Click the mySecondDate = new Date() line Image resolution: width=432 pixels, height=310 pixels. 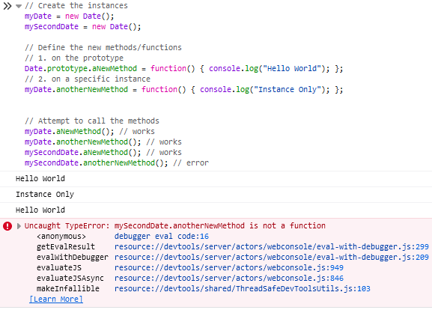[x=82, y=26]
